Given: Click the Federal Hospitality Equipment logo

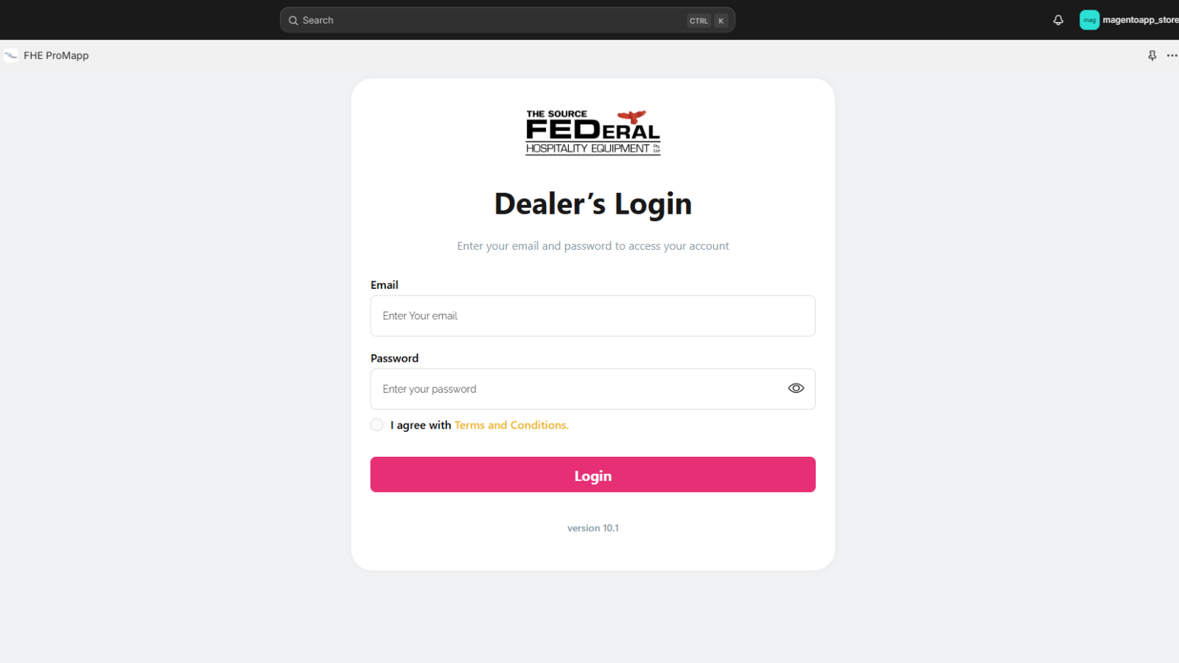Looking at the screenshot, I should pos(593,133).
